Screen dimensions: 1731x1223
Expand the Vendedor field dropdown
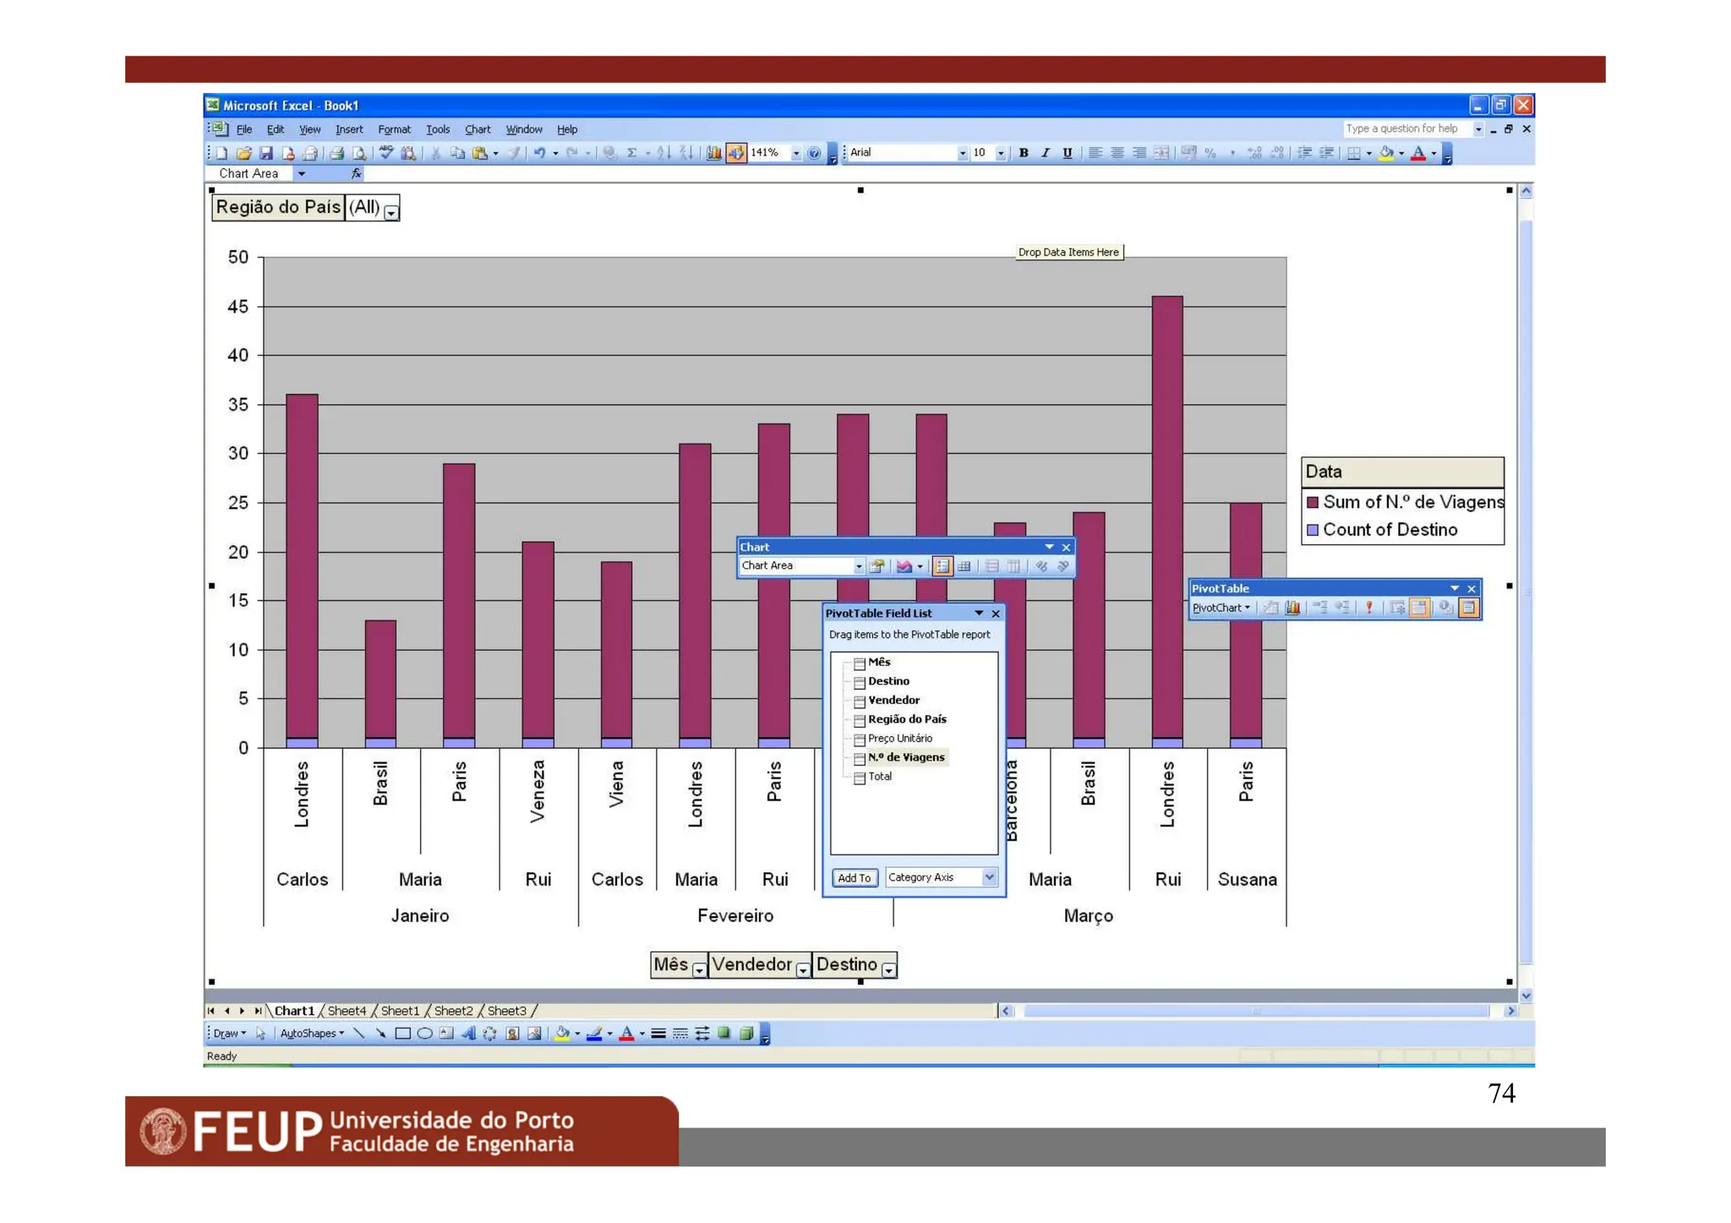coord(803,970)
